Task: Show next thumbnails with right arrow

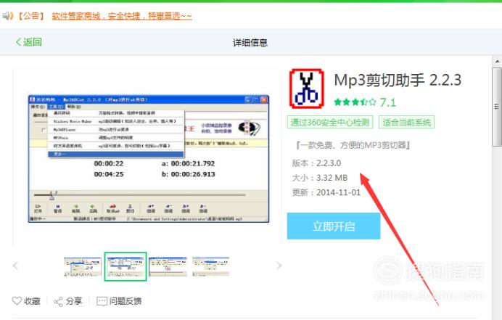Action: point(279,266)
